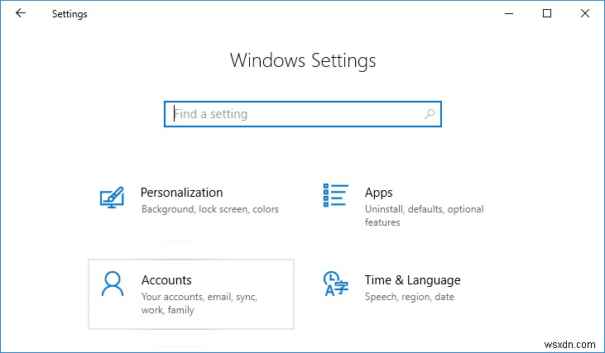Image resolution: width=605 pixels, height=353 pixels.
Task: Focus the 'Find a setting' search field
Action: click(298, 114)
